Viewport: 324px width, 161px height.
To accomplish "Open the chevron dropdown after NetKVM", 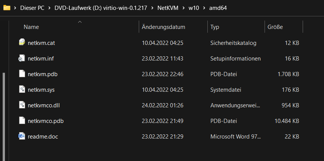I will [x=183, y=8].
